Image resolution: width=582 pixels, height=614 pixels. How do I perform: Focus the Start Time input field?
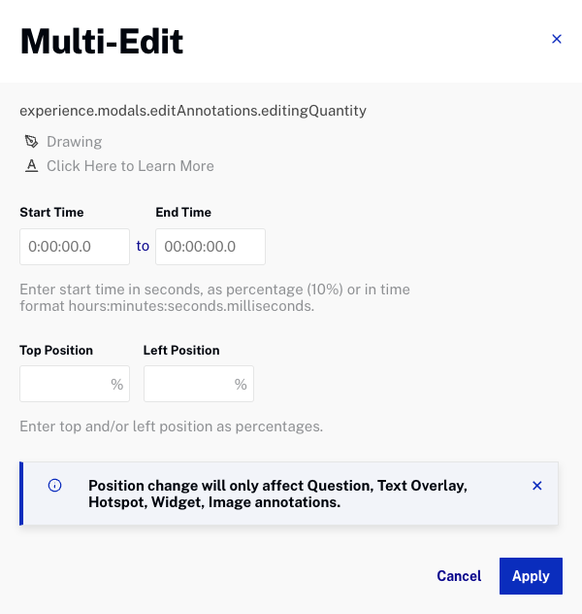[x=74, y=247]
